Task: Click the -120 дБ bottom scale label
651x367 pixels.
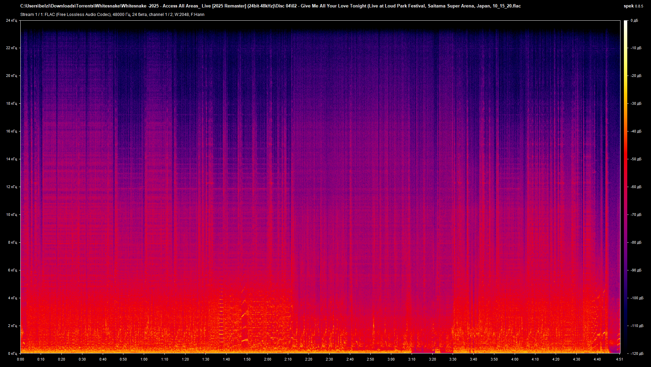Action: click(x=637, y=353)
